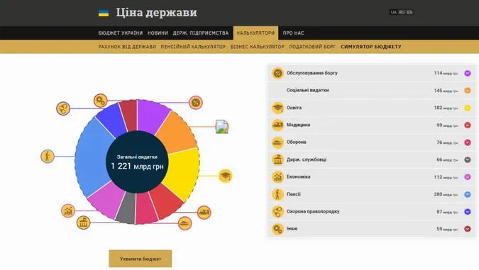
Task: Click the building icon in the Держ. службовці row
Action: (x=277, y=159)
